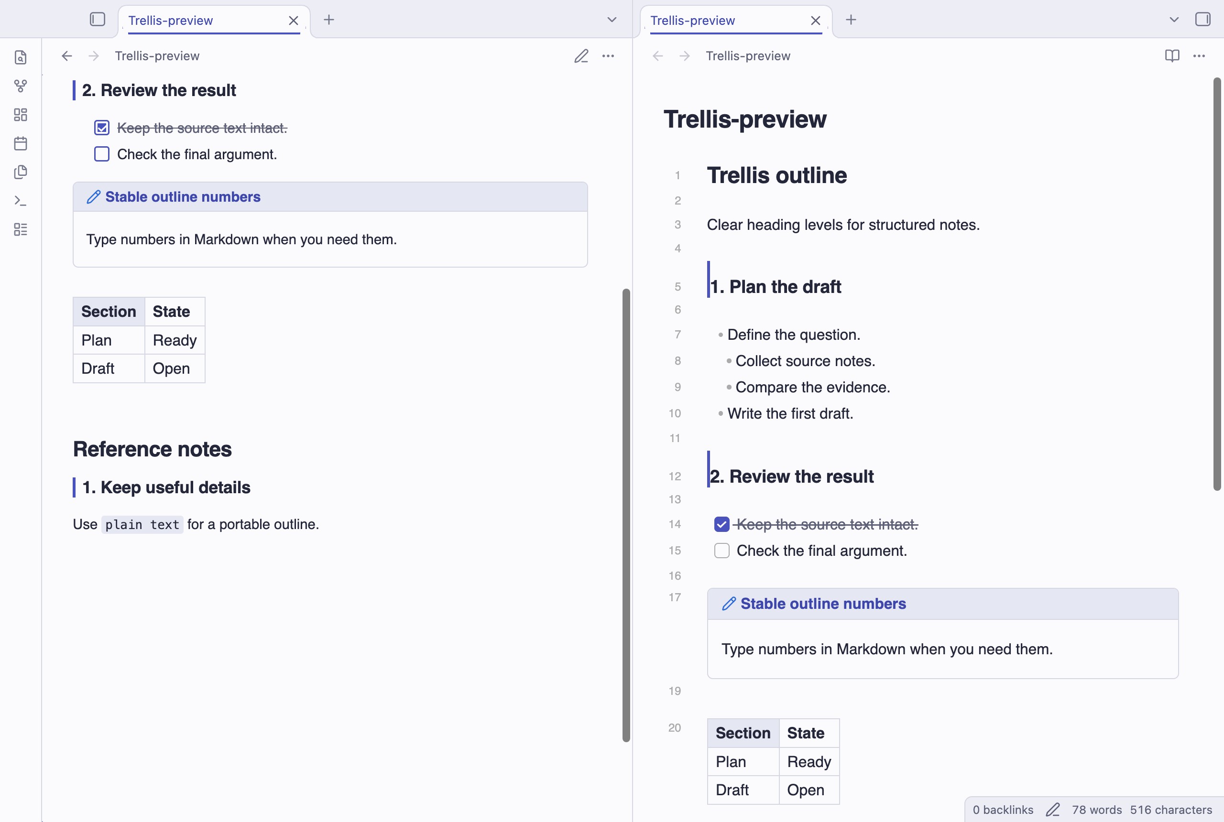1224x822 pixels.
Task: Open the right tab group dropdown chevron
Action: pos(1174,20)
